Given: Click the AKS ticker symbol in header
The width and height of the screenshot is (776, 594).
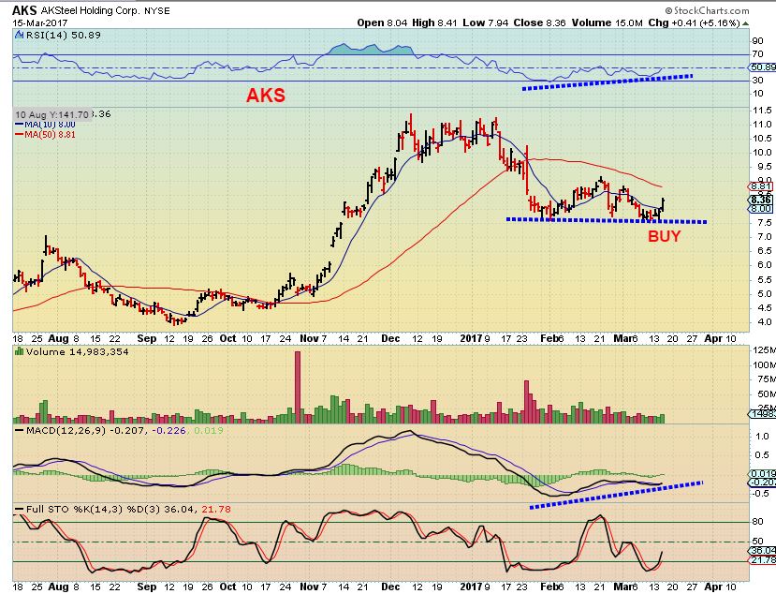Looking at the screenshot, I should (x=24, y=10).
